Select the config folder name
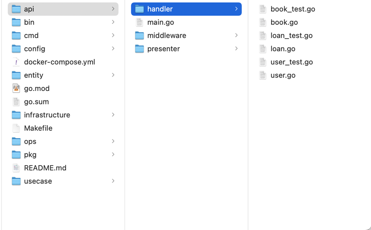The height and width of the screenshot is (230, 371). pos(35,49)
